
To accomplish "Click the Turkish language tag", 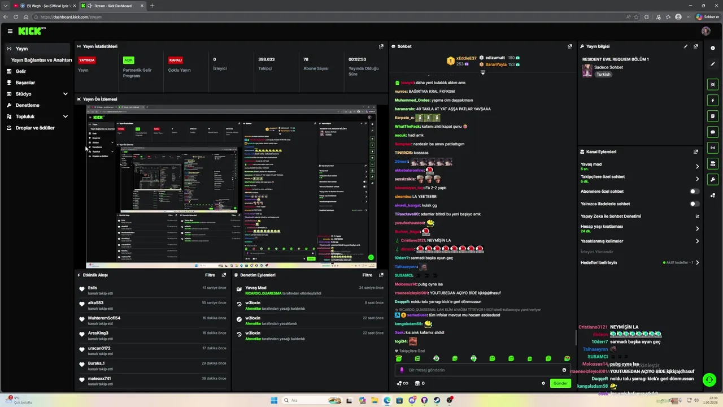I will click(603, 74).
